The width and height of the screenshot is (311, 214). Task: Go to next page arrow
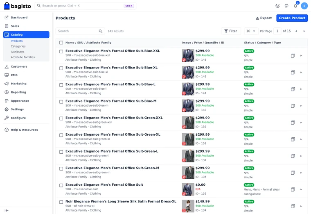[304, 31]
